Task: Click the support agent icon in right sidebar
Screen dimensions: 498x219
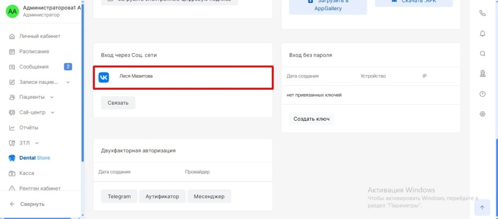Action: tap(482, 74)
